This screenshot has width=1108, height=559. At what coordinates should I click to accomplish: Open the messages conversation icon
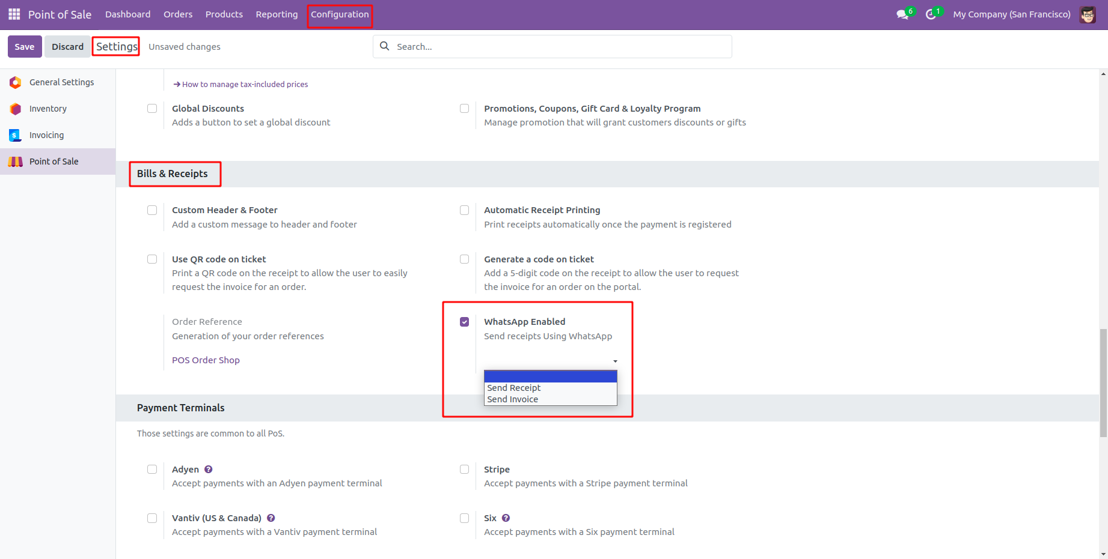[902, 14]
